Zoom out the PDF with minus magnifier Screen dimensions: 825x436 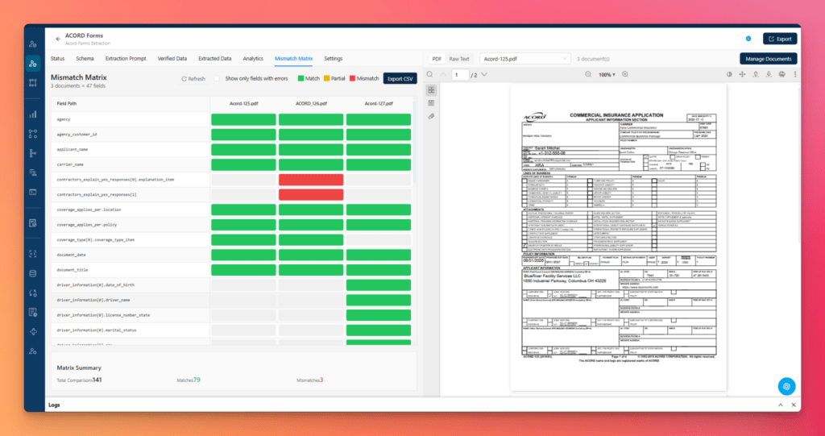[587, 75]
